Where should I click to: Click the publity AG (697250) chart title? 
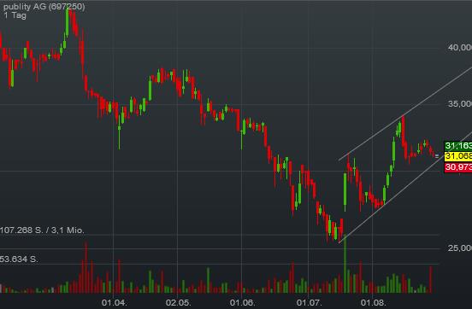[44, 6]
